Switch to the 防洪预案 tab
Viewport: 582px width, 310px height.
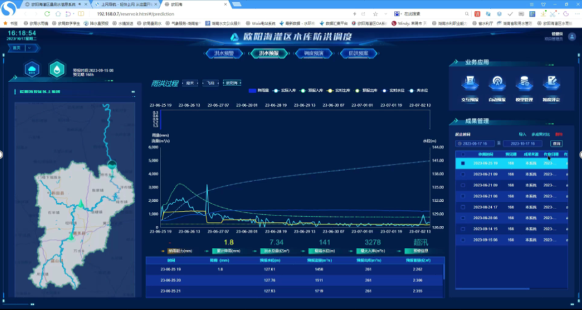click(359, 53)
